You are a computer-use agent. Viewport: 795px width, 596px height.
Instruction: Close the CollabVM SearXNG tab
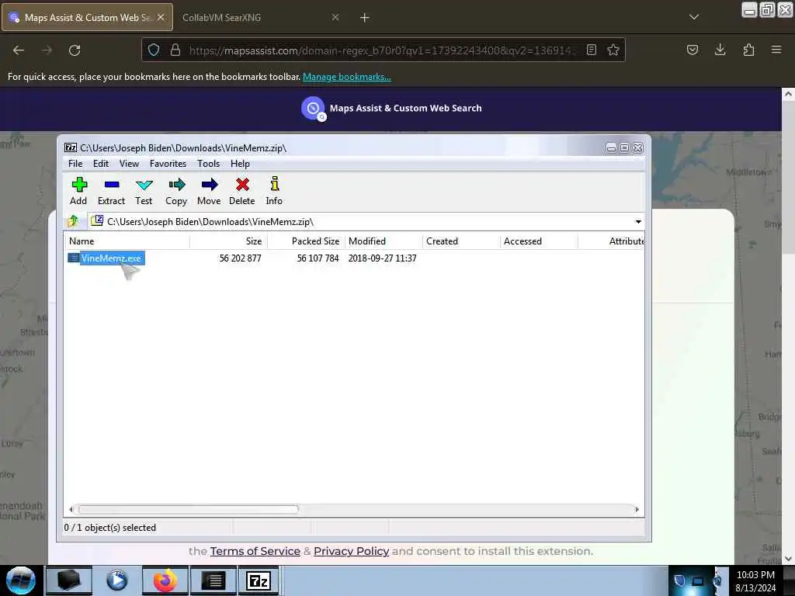[335, 17]
